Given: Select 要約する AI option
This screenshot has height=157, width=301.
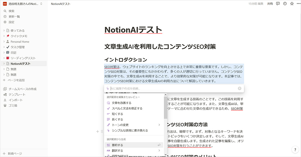Looking at the screenshot, I should 134,145.
